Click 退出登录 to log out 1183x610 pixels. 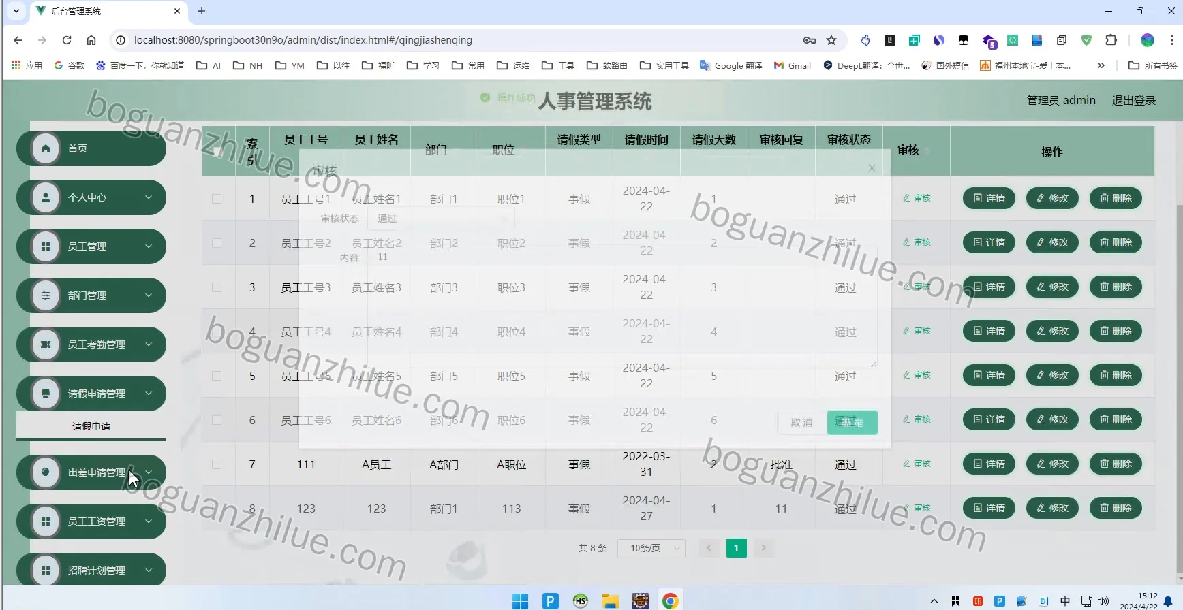[1134, 101]
